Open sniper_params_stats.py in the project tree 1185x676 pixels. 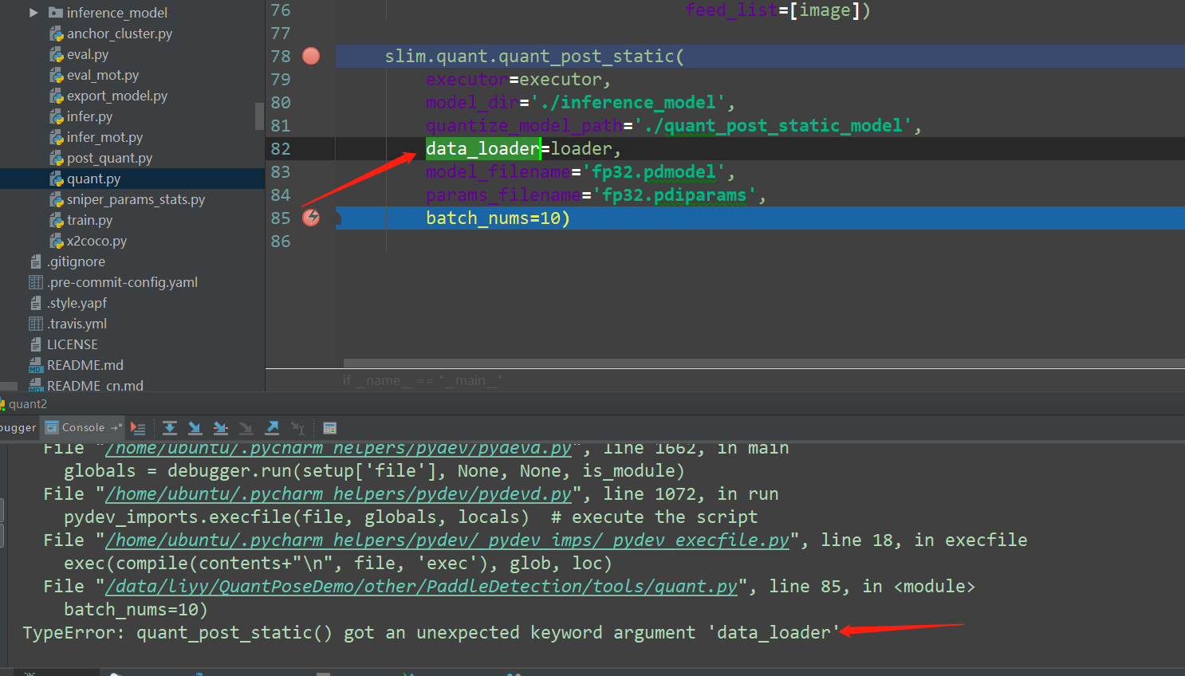coord(136,199)
